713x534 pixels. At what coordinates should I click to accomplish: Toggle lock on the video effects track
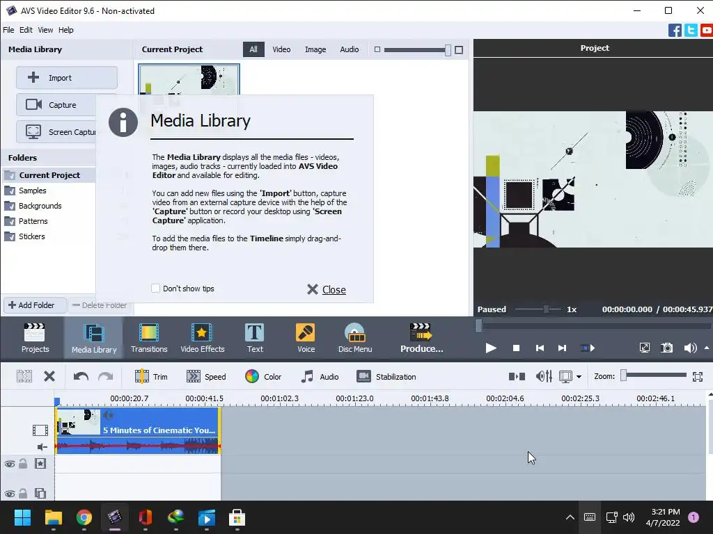23,464
